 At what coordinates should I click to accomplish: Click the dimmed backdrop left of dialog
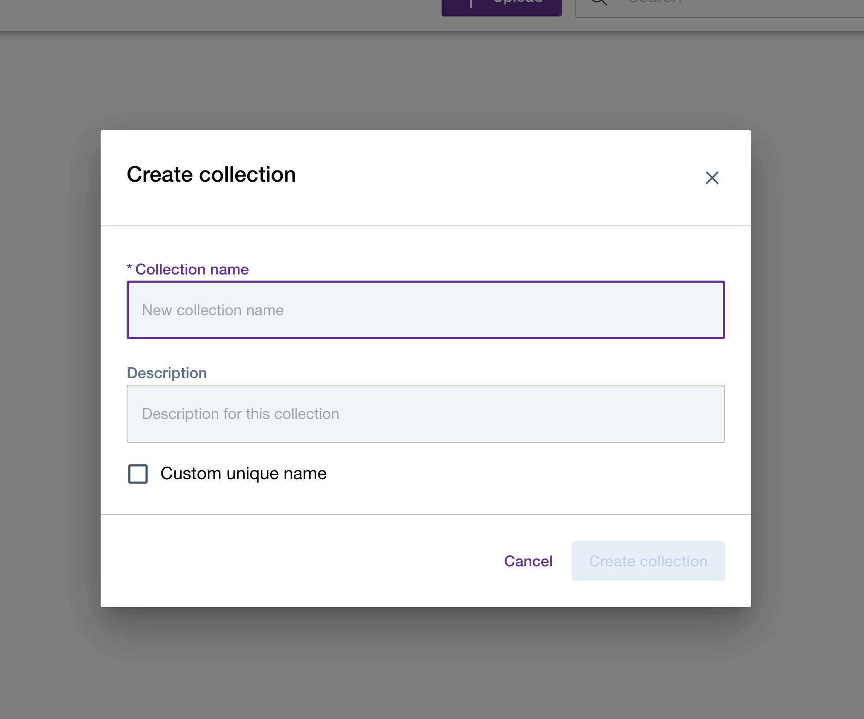50,369
